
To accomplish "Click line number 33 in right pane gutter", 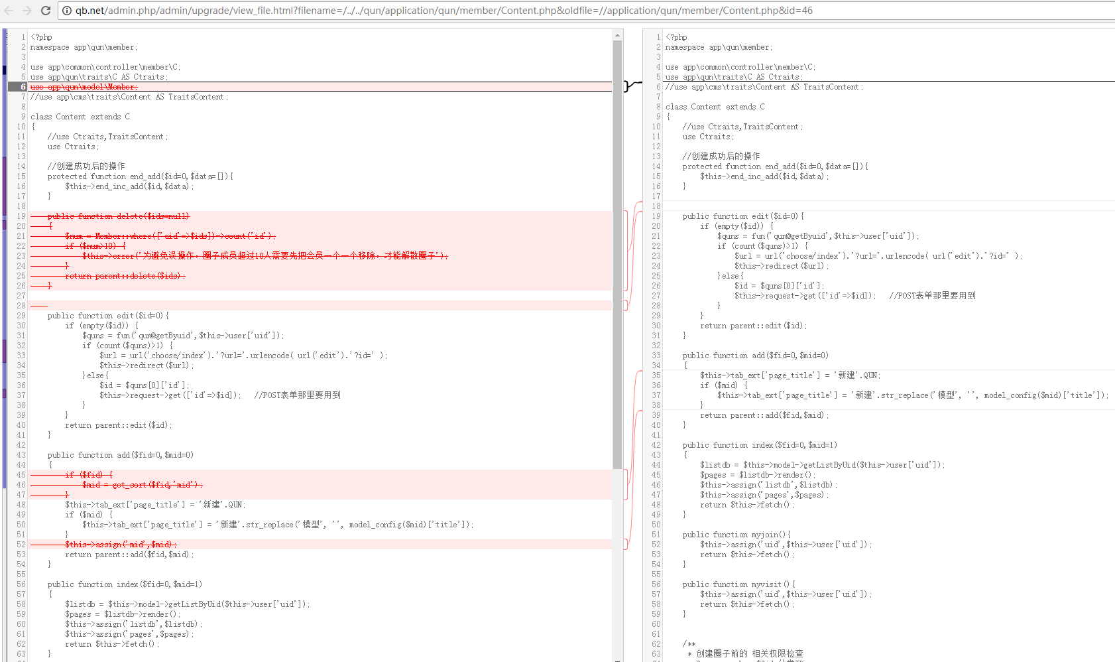I will [656, 356].
